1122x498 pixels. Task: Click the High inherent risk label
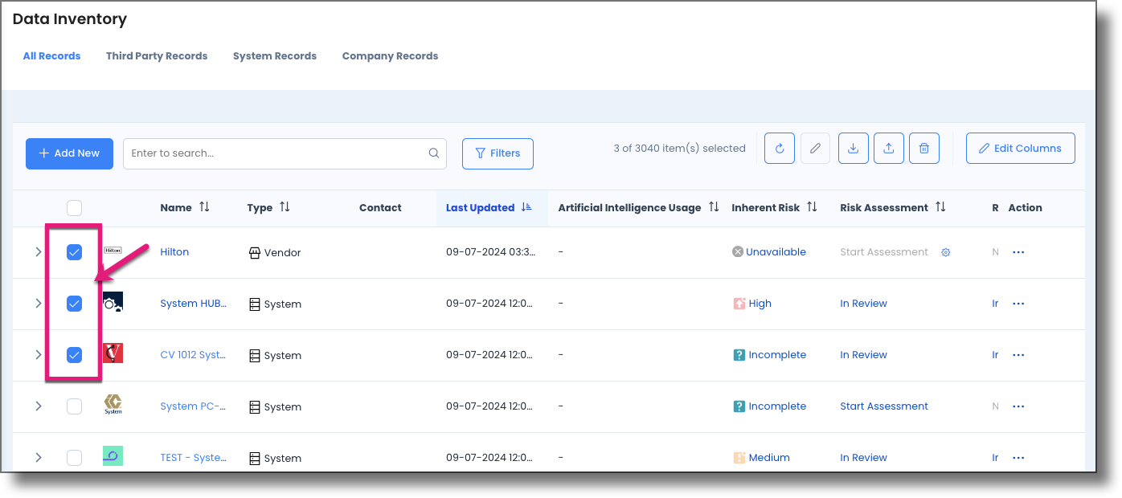click(760, 304)
